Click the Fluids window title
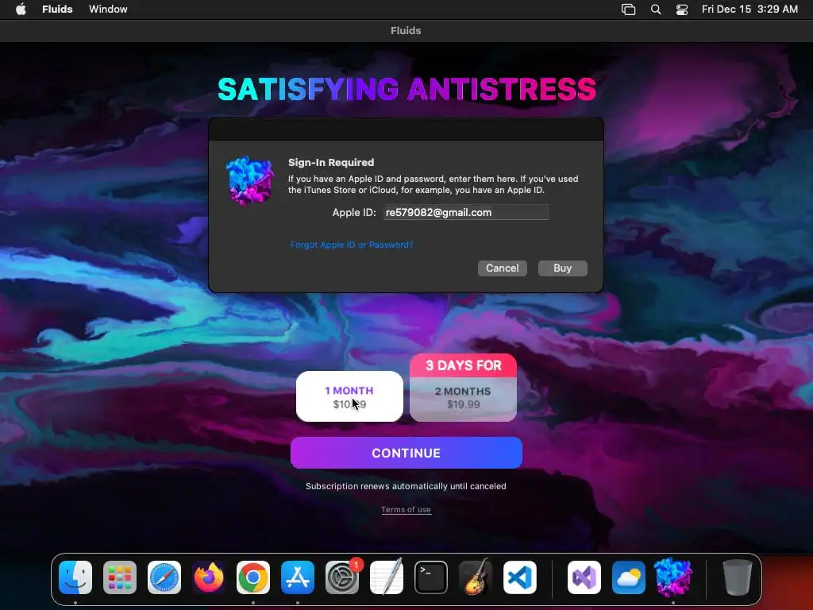Viewport: 813px width, 610px height. [x=406, y=31]
